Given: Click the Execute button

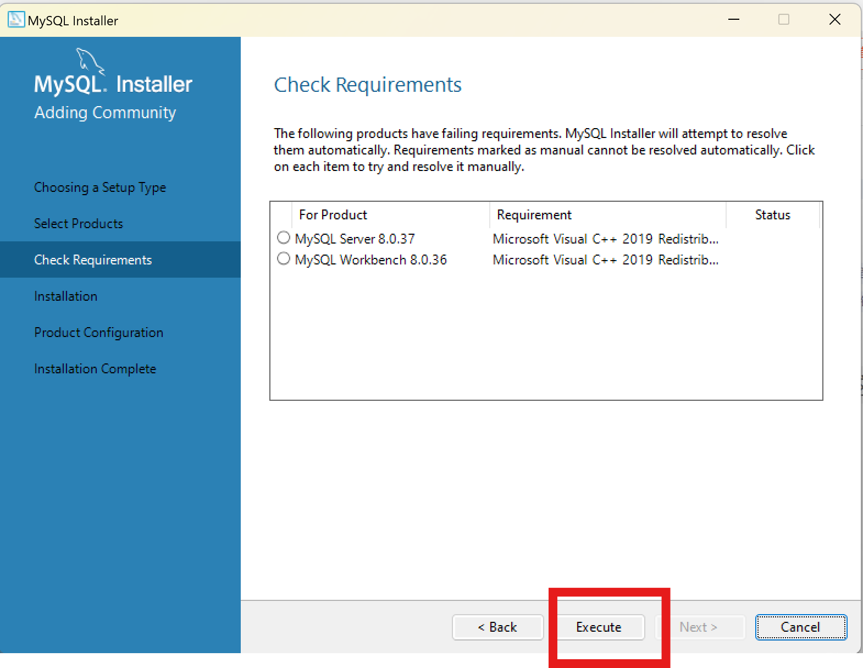Looking at the screenshot, I should pyautogui.click(x=599, y=627).
